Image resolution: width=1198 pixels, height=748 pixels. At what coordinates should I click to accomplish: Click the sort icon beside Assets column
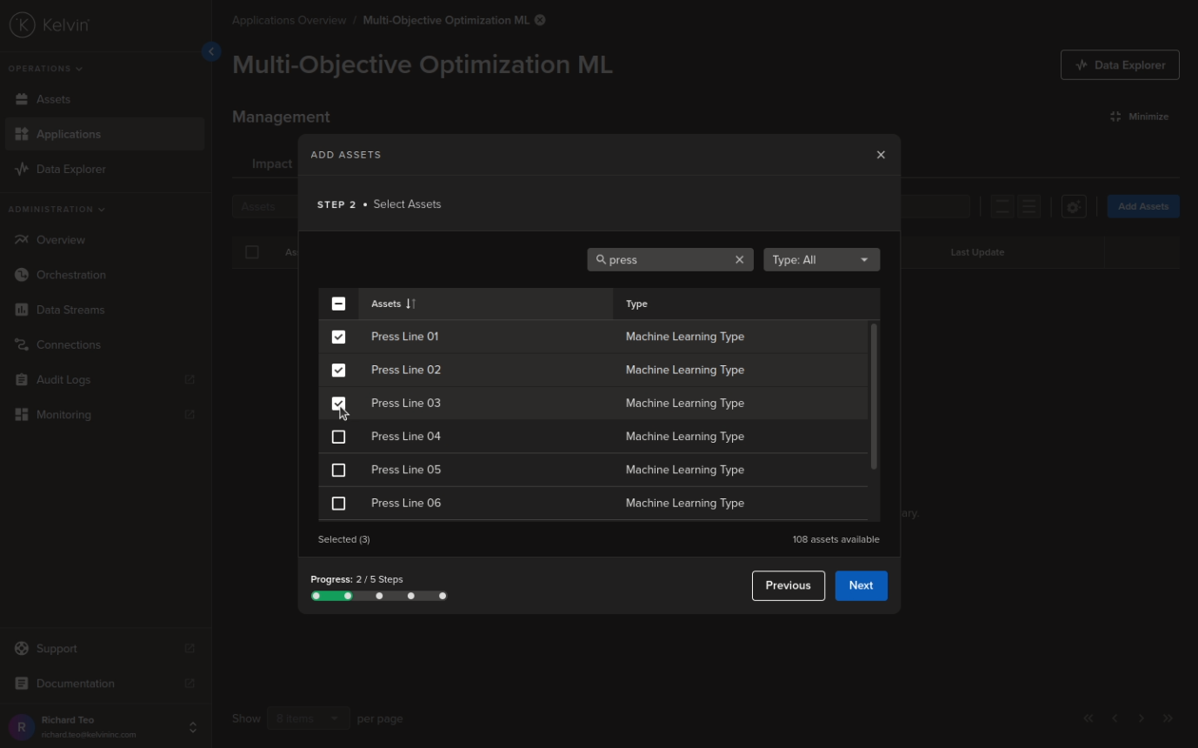point(411,304)
